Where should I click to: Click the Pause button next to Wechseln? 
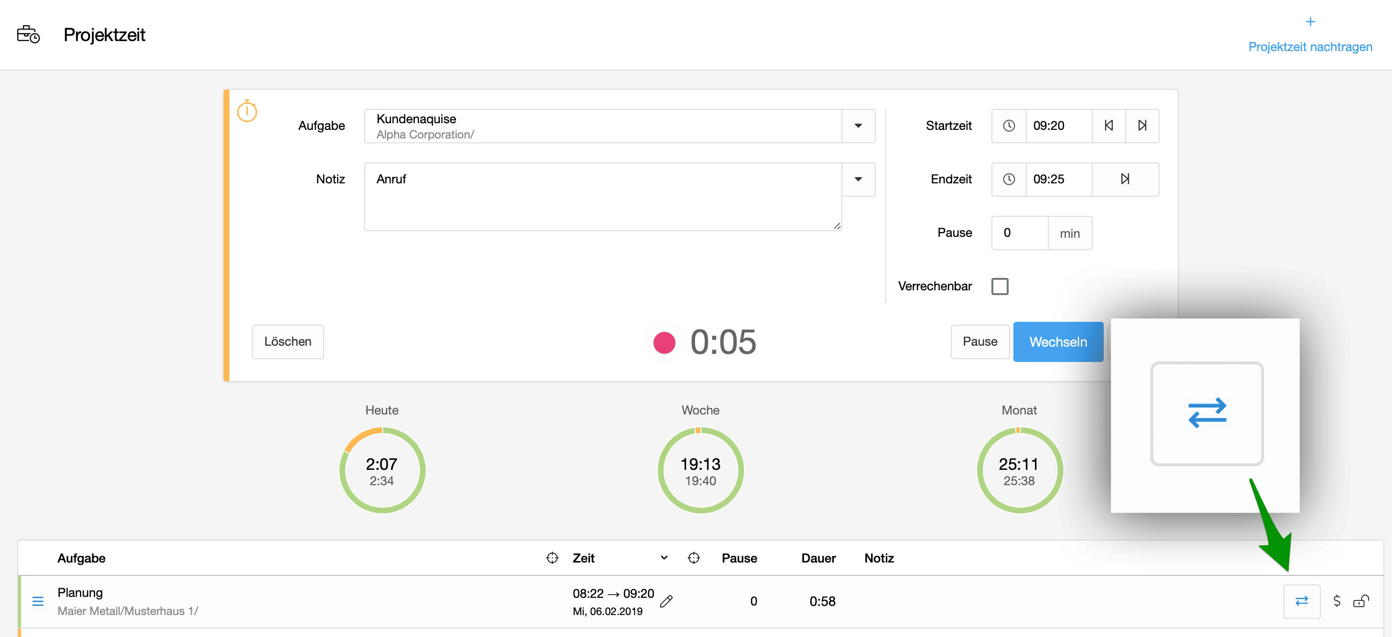pyautogui.click(x=979, y=342)
